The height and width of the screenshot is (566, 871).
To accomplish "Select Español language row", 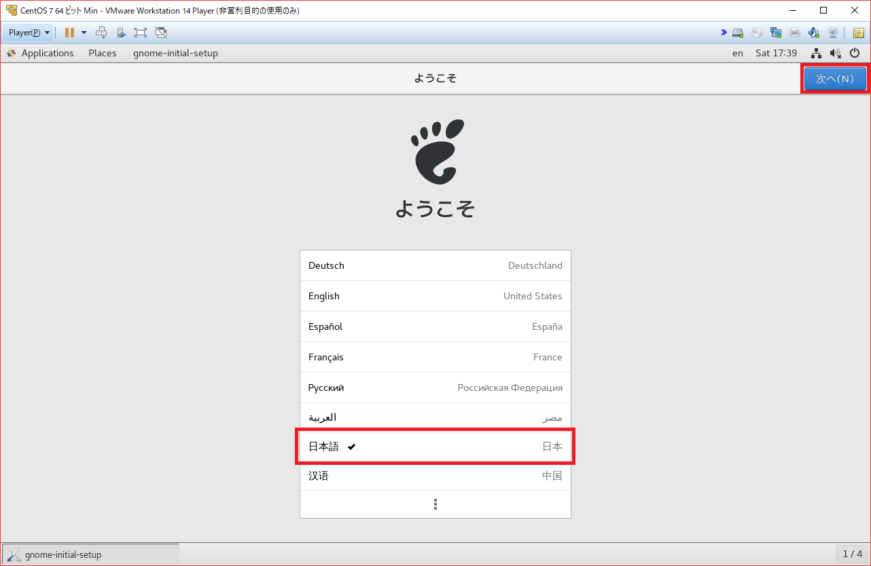I will pos(435,326).
